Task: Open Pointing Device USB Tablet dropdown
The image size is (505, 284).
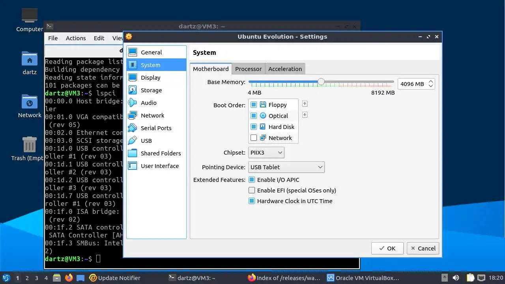Action: coord(286,167)
